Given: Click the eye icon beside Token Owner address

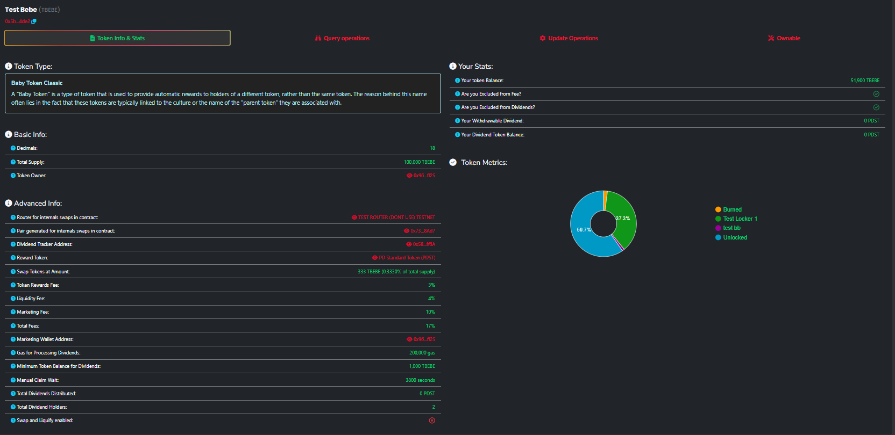Looking at the screenshot, I should (409, 176).
